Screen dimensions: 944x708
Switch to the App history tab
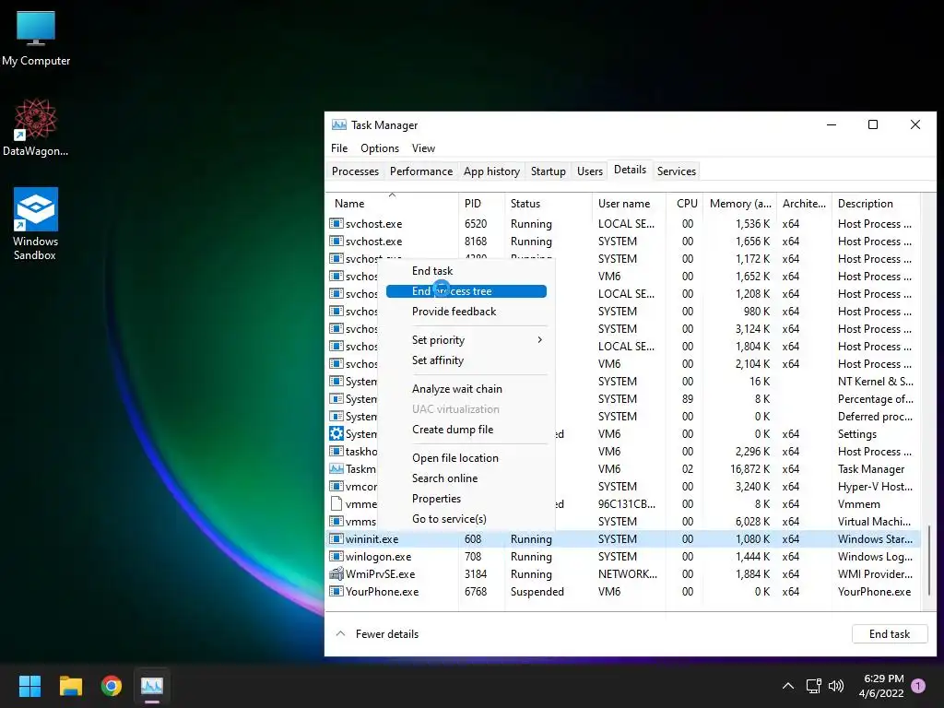pyautogui.click(x=491, y=171)
